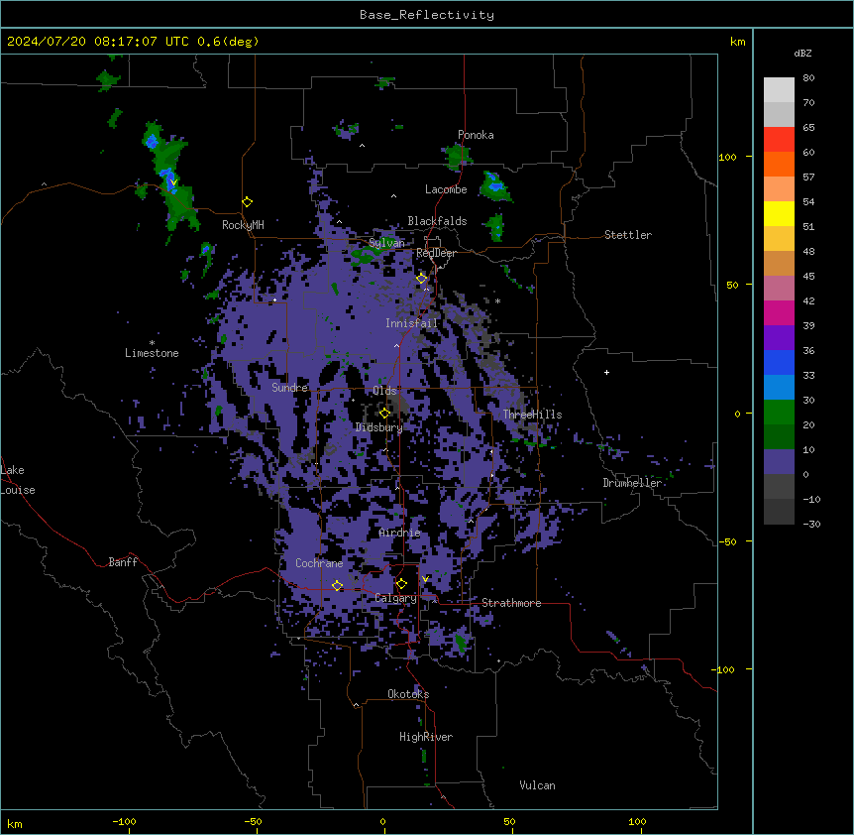The width and height of the screenshot is (854, 835).
Task: Click the Okotoks label
Action: 408,694
